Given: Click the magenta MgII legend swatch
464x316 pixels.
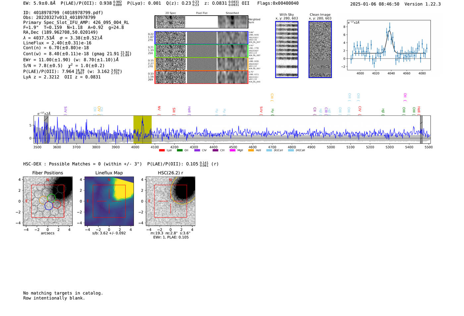Looking at the screenshot, I should pyautogui.click(x=232, y=150).
